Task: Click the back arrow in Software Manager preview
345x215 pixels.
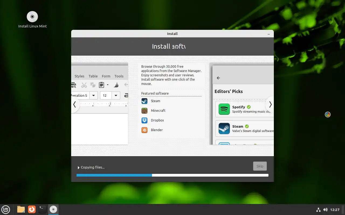Action: (218, 78)
